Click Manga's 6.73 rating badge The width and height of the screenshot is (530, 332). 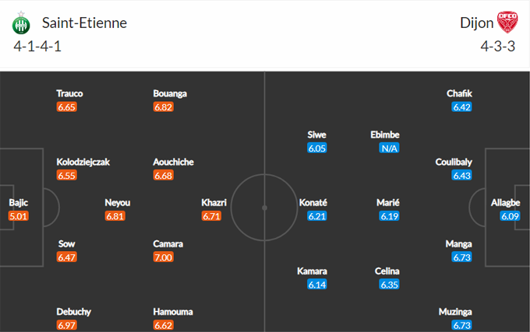pyautogui.click(x=462, y=257)
